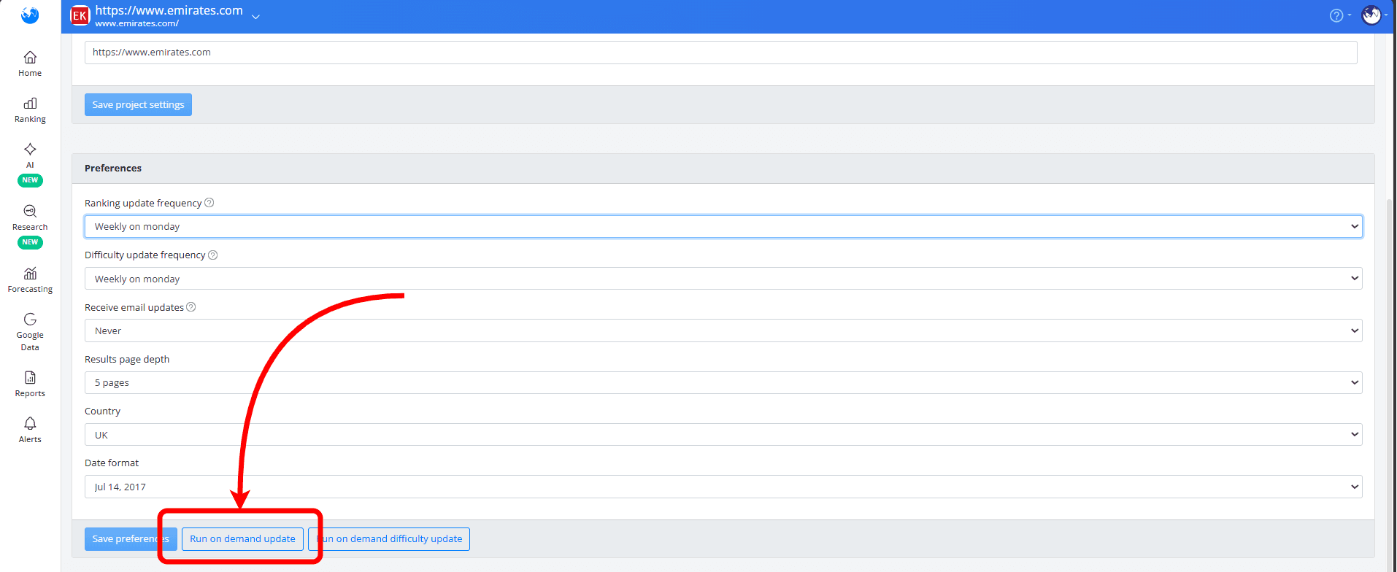Click the www.emirates.com/ subtitle text

136,23
